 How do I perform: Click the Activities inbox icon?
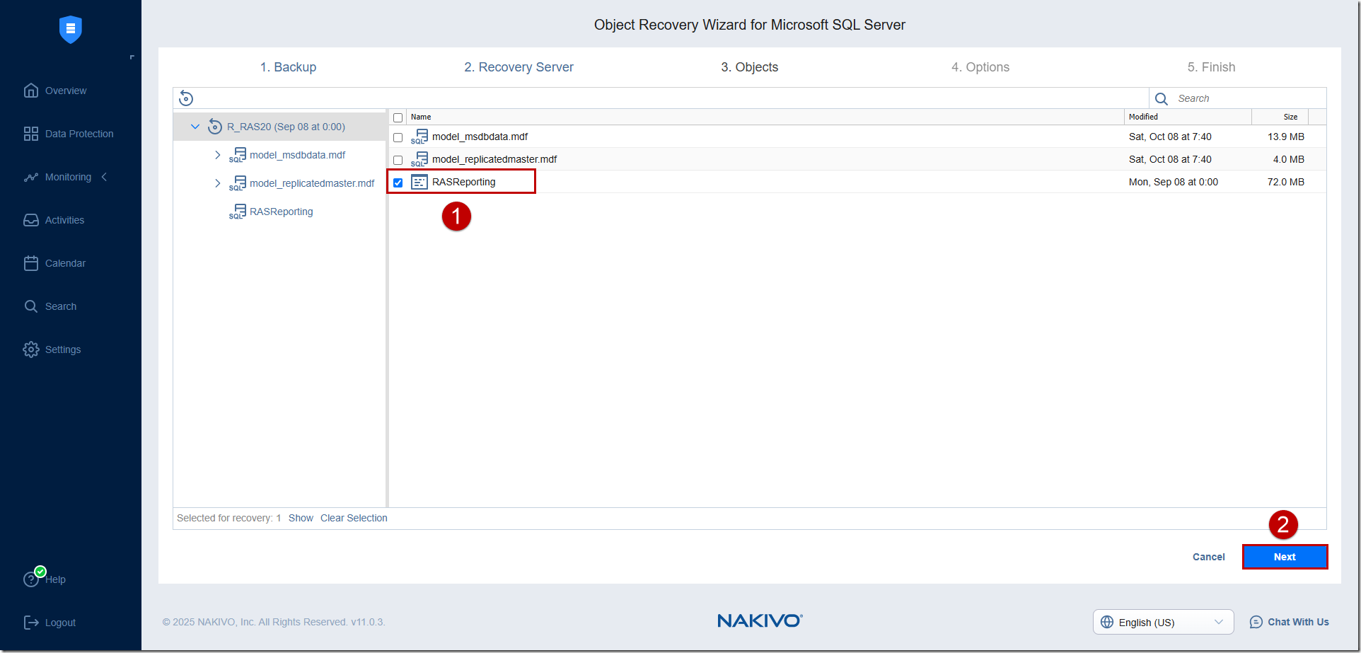(31, 220)
